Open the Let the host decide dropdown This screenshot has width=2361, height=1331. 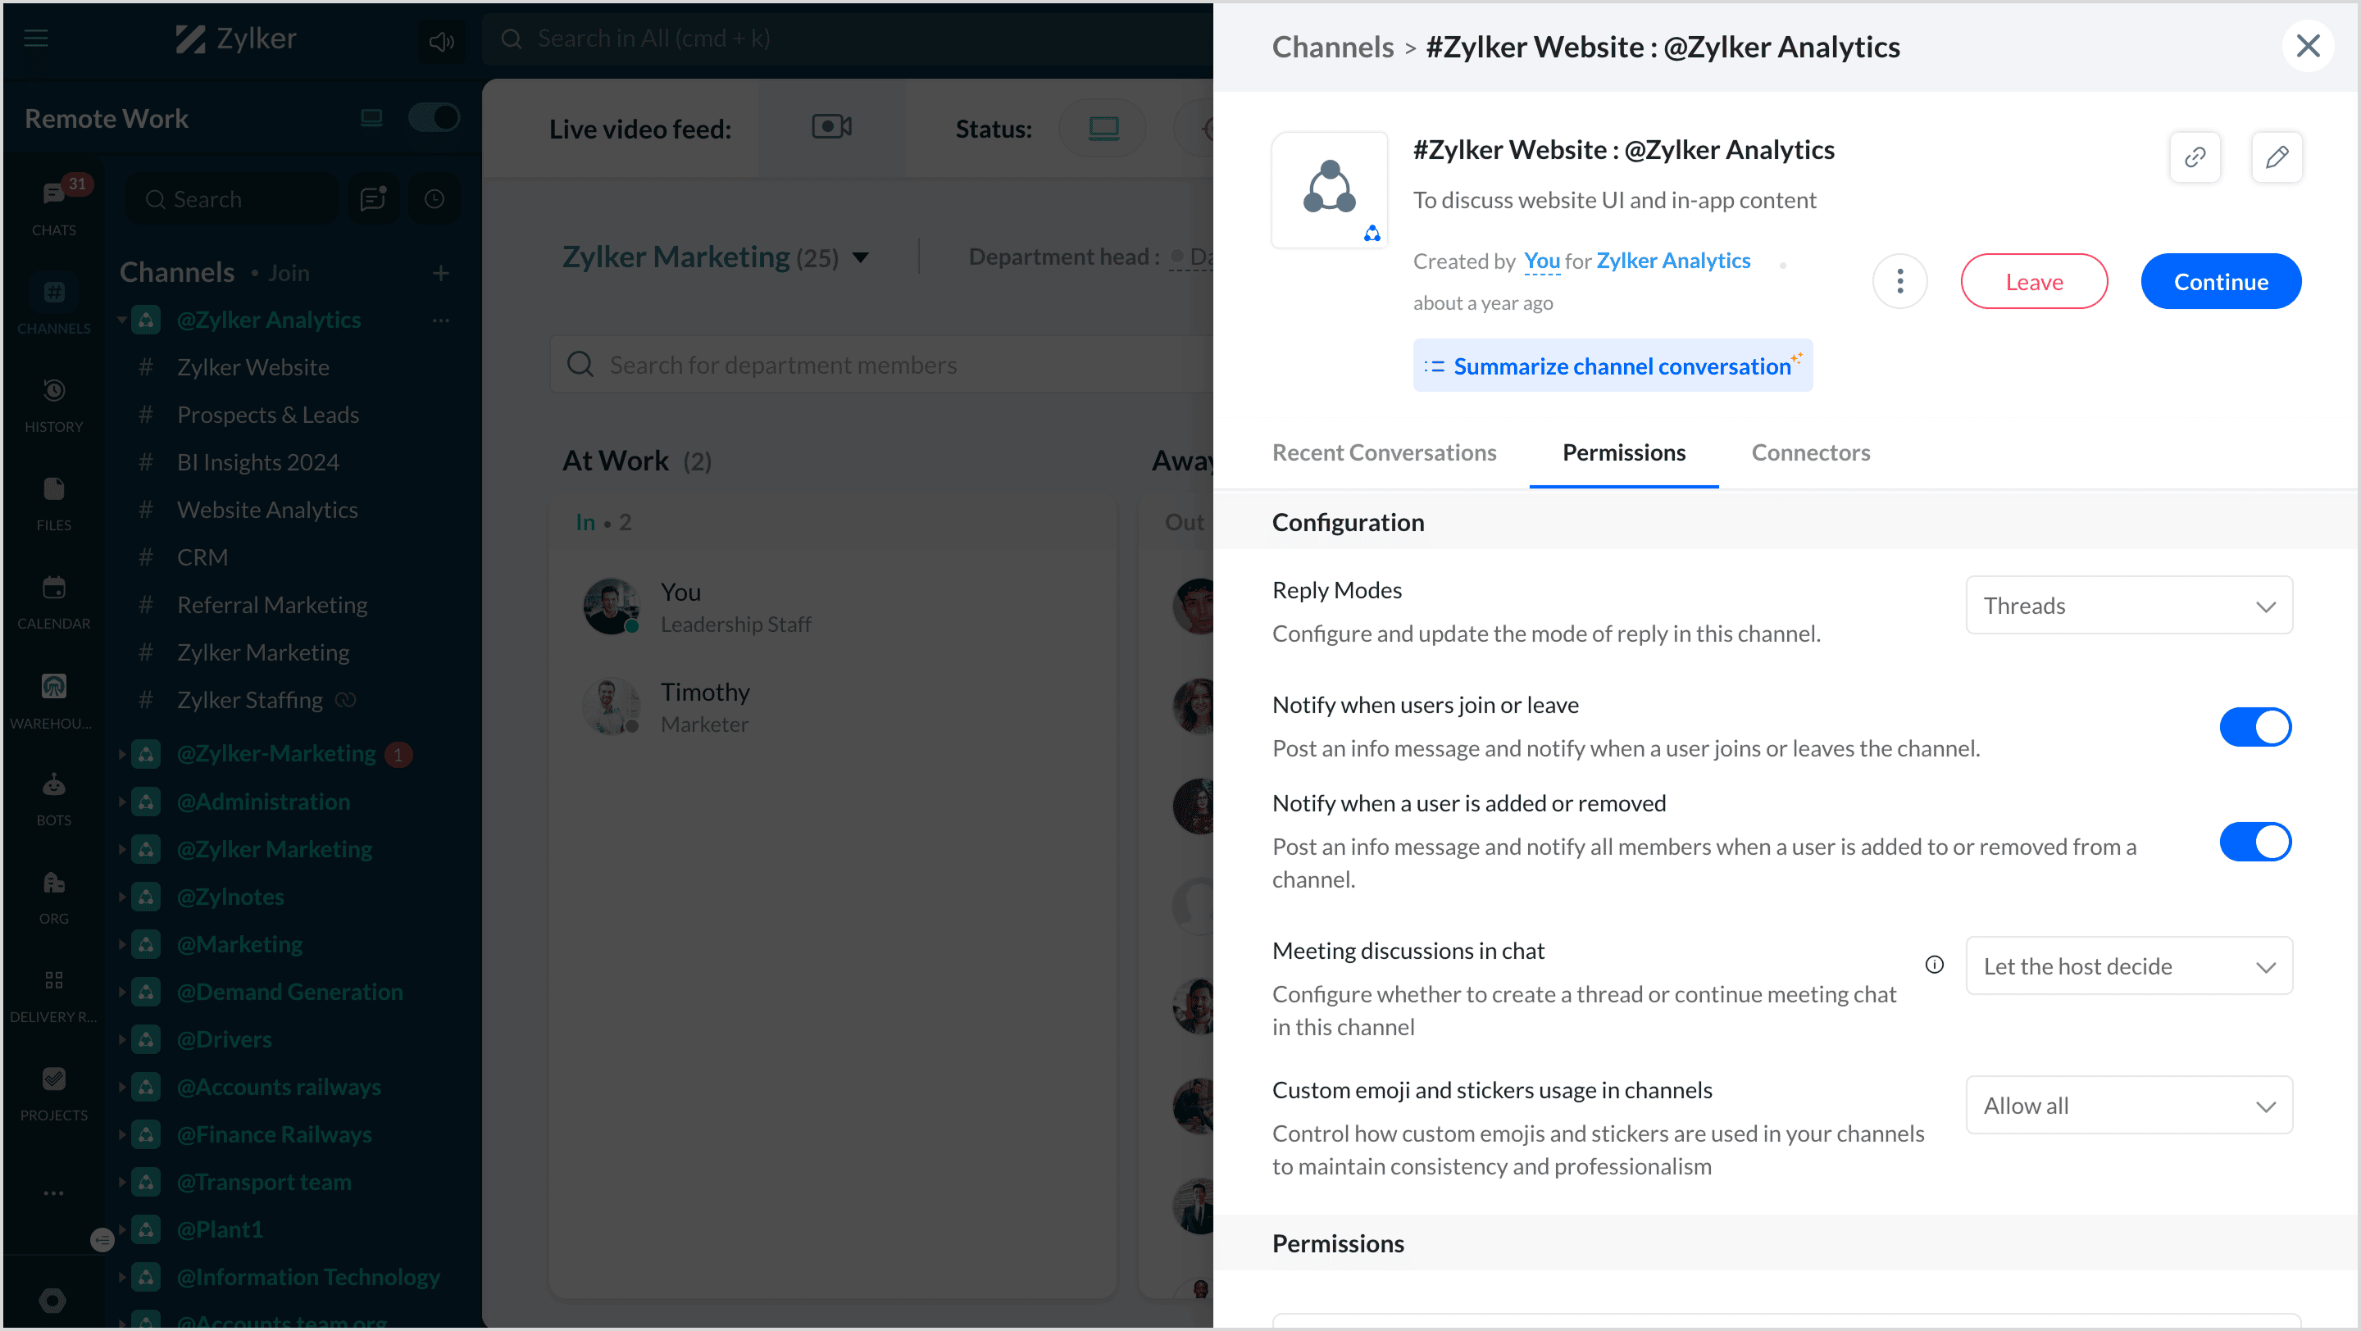pyautogui.click(x=2128, y=966)
